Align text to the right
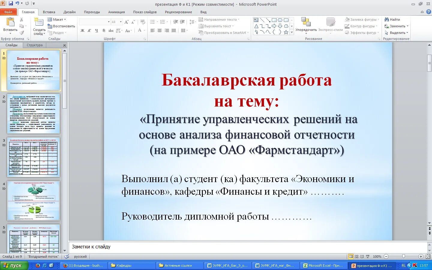The height and width of the screenshot is (270, 432). 166,31
